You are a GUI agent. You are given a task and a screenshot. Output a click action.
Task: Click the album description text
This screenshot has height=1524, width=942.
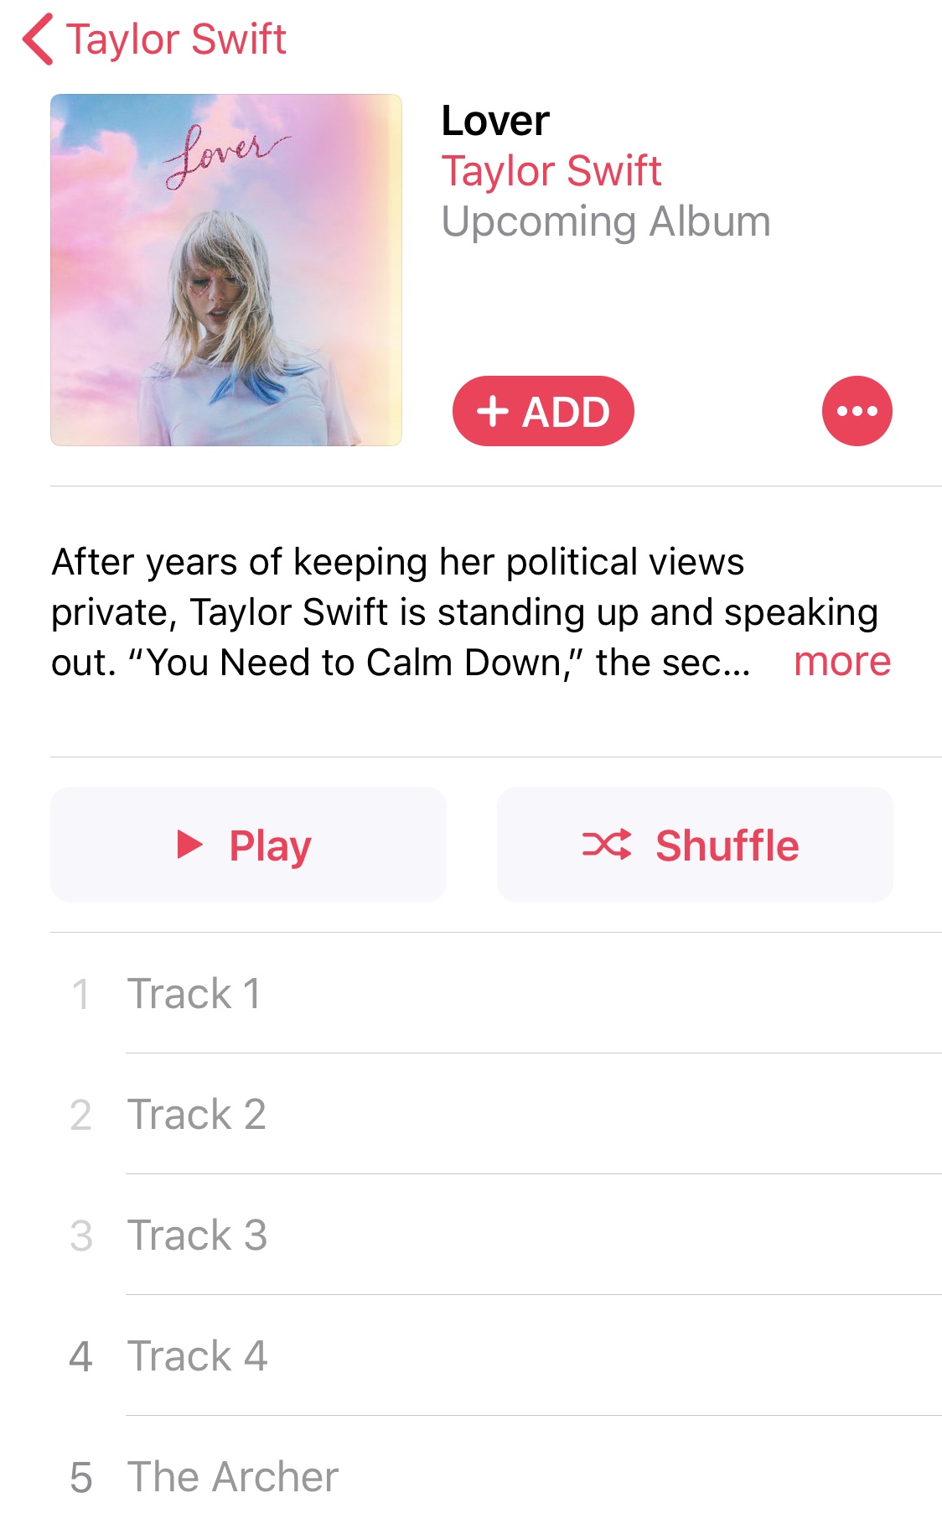click(465, 612)
